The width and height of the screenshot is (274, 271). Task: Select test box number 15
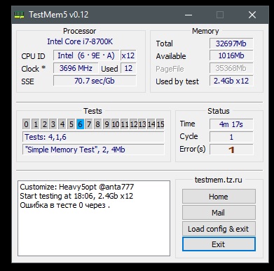pyautogui.click(x=160, y=124)
